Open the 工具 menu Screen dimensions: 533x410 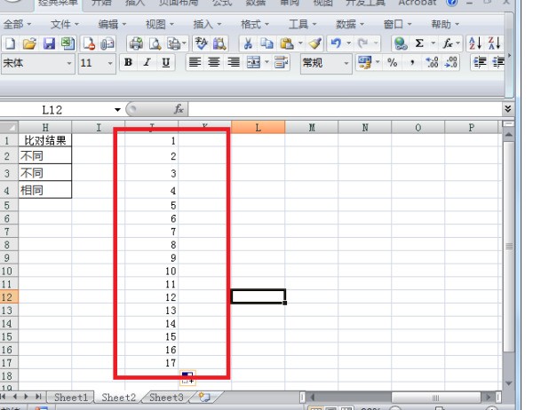303,24
